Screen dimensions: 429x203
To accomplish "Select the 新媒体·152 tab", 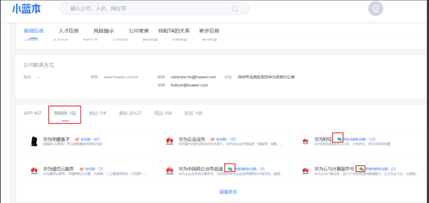I will tap(65, 113).
